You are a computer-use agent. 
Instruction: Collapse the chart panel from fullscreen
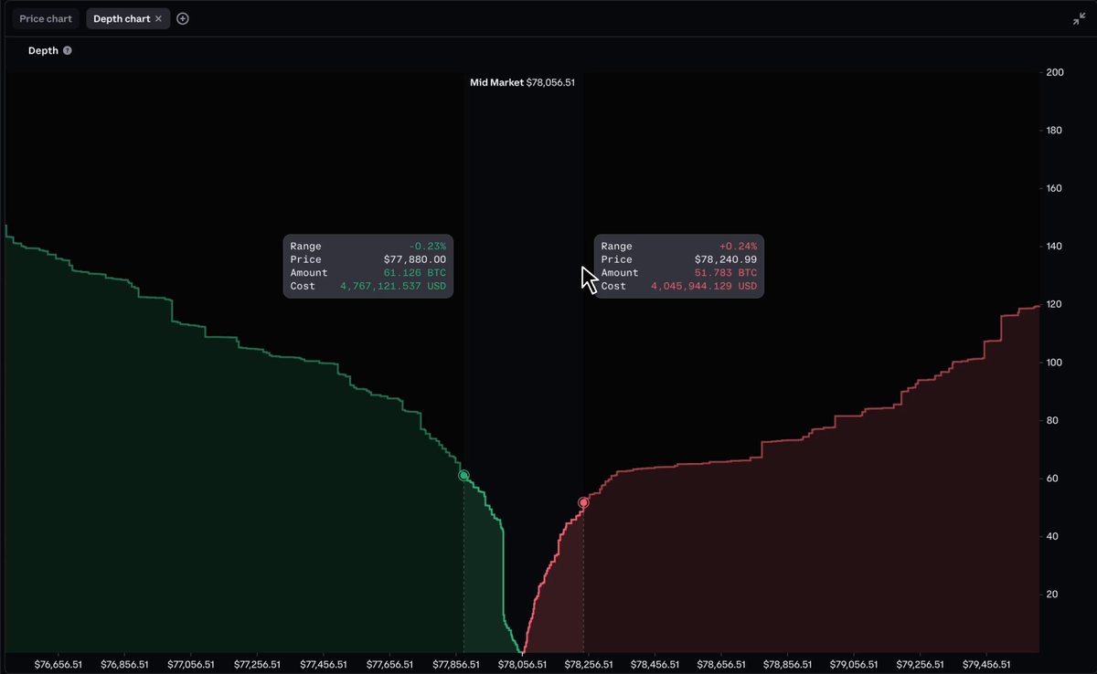point(1079,18)
